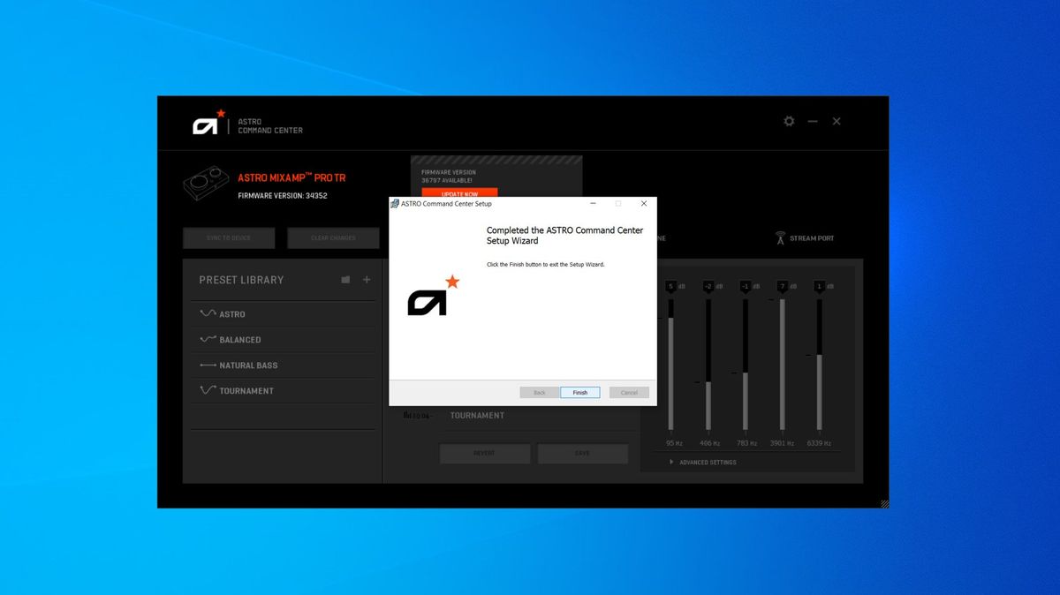Select the BALANCED preset

[x=284, y=340]
